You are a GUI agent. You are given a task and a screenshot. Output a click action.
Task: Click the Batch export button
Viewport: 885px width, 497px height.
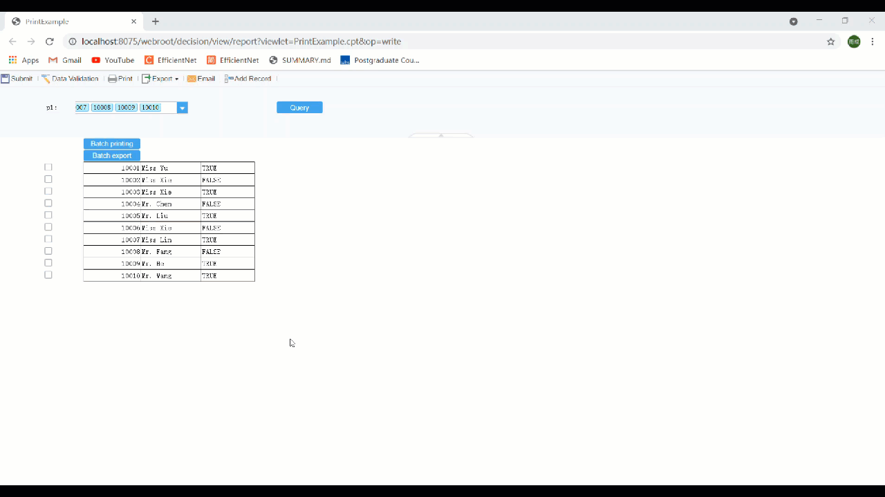[111, 155]
